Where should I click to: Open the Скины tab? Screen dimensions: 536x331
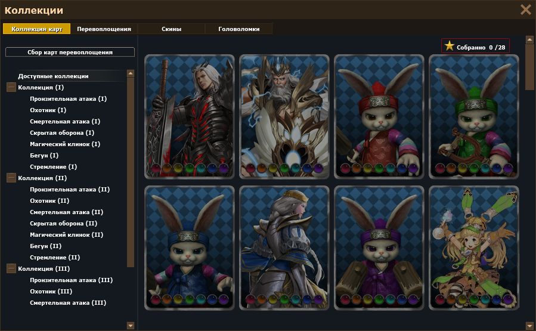click(x=171, y=29)
